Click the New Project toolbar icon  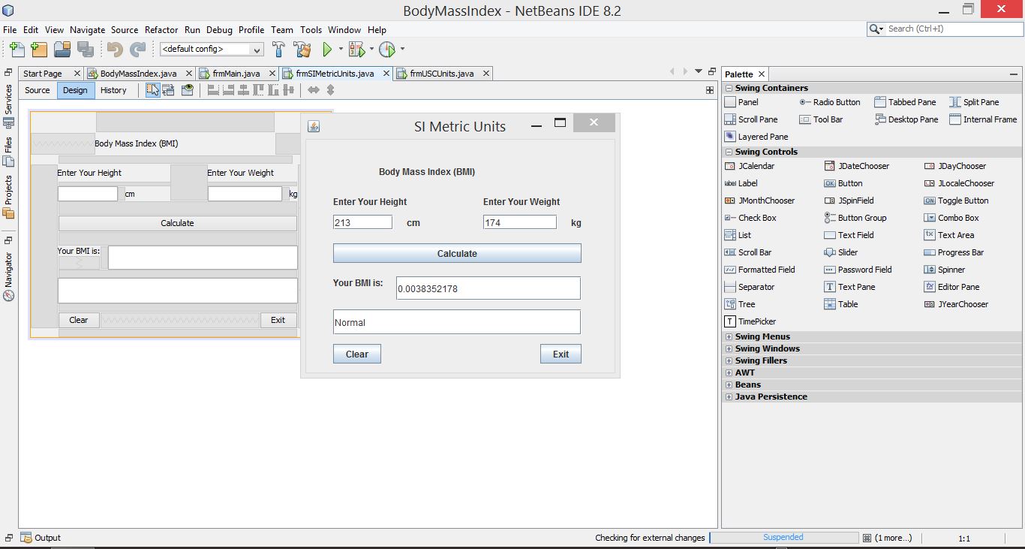point(39,50)
